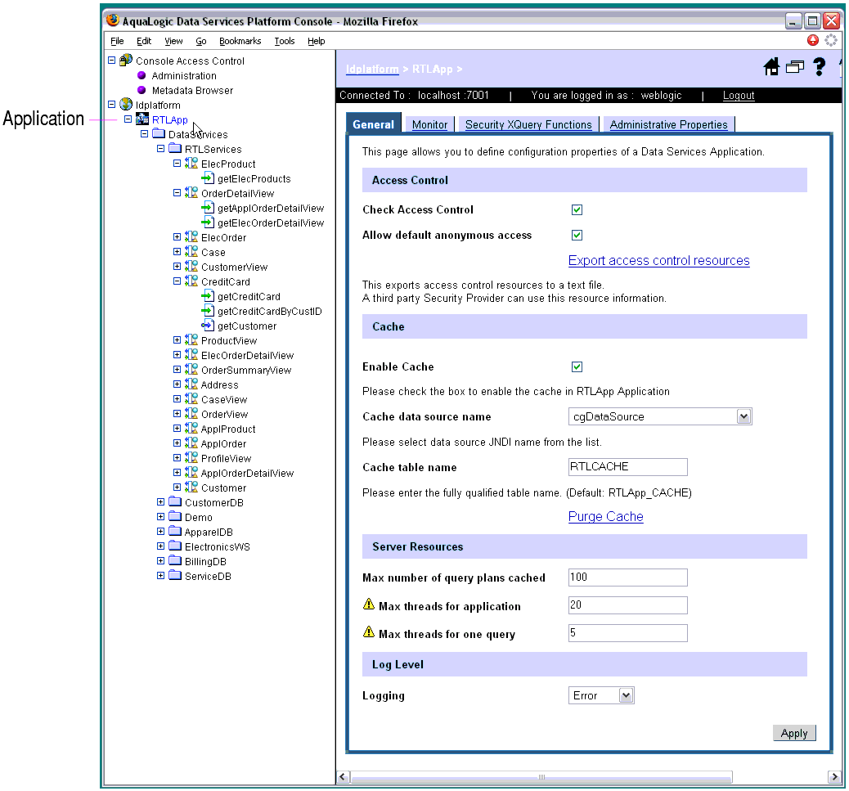Image resolution: width=849 pixels, height=791 pixels.
Task: Select the Metadata Browser item
Action: [193, 91]
